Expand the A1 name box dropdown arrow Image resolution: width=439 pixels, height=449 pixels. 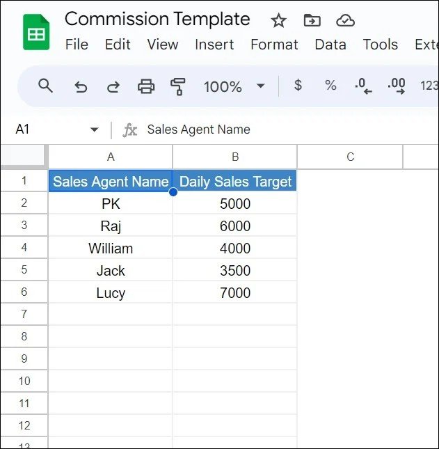point(94,129)
